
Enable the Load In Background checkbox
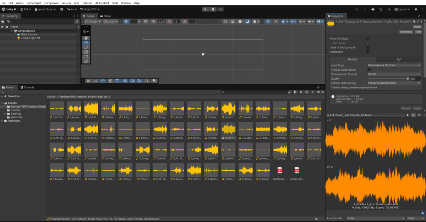click(368, 47)
